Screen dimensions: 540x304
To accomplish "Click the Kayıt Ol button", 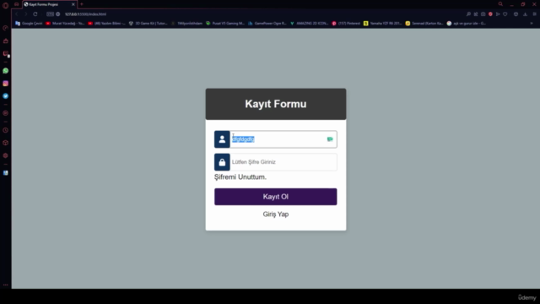I will pos(276,197).
